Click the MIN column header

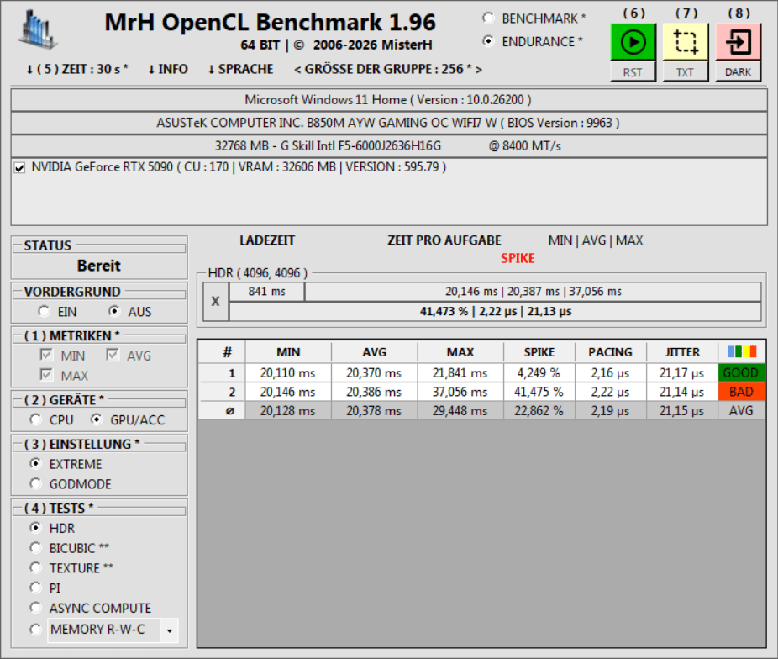click(288, 352)
